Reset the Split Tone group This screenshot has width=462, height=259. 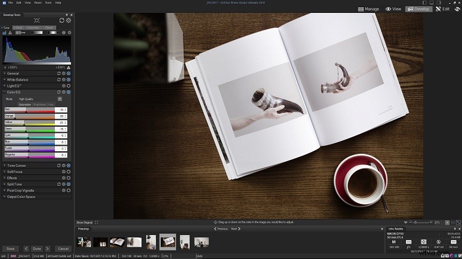(x=59, y=184)
